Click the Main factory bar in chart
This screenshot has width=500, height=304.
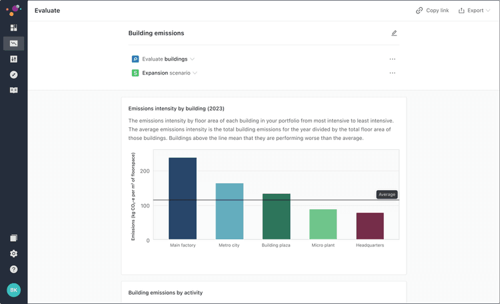[183, 199]
